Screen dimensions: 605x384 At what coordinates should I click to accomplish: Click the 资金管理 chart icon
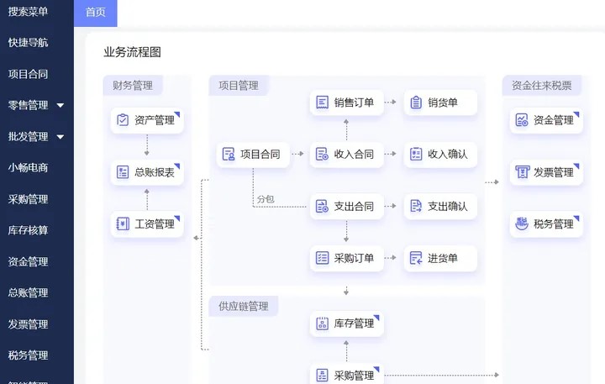pyautogui.click(x=522, y=120)
